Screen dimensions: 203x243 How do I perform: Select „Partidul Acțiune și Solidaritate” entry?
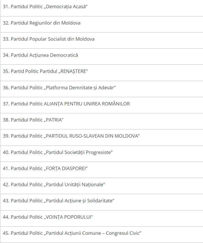102,202
